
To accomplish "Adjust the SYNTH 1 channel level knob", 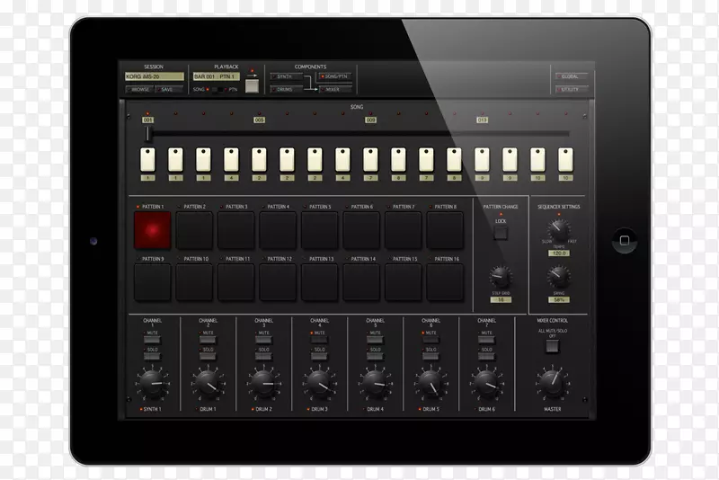I will (x=152, y=383).
